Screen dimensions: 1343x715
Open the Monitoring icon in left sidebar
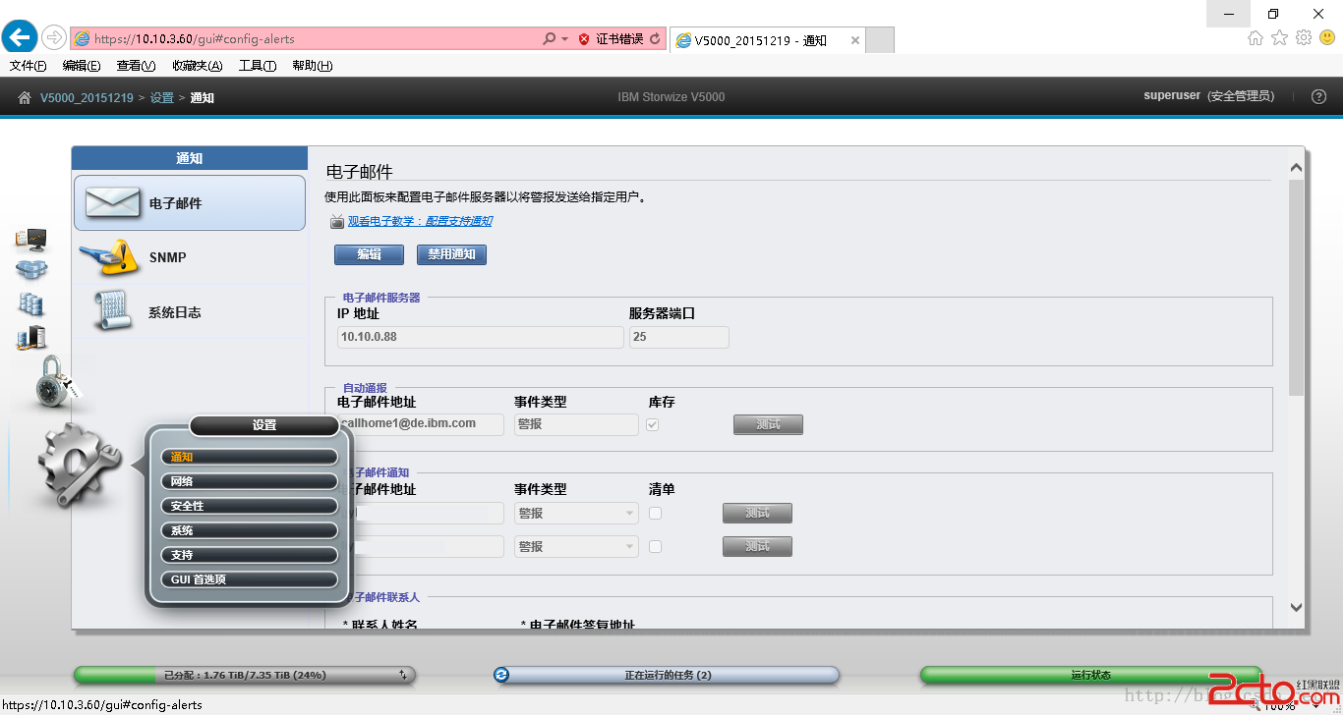click(x=30, y=240)
